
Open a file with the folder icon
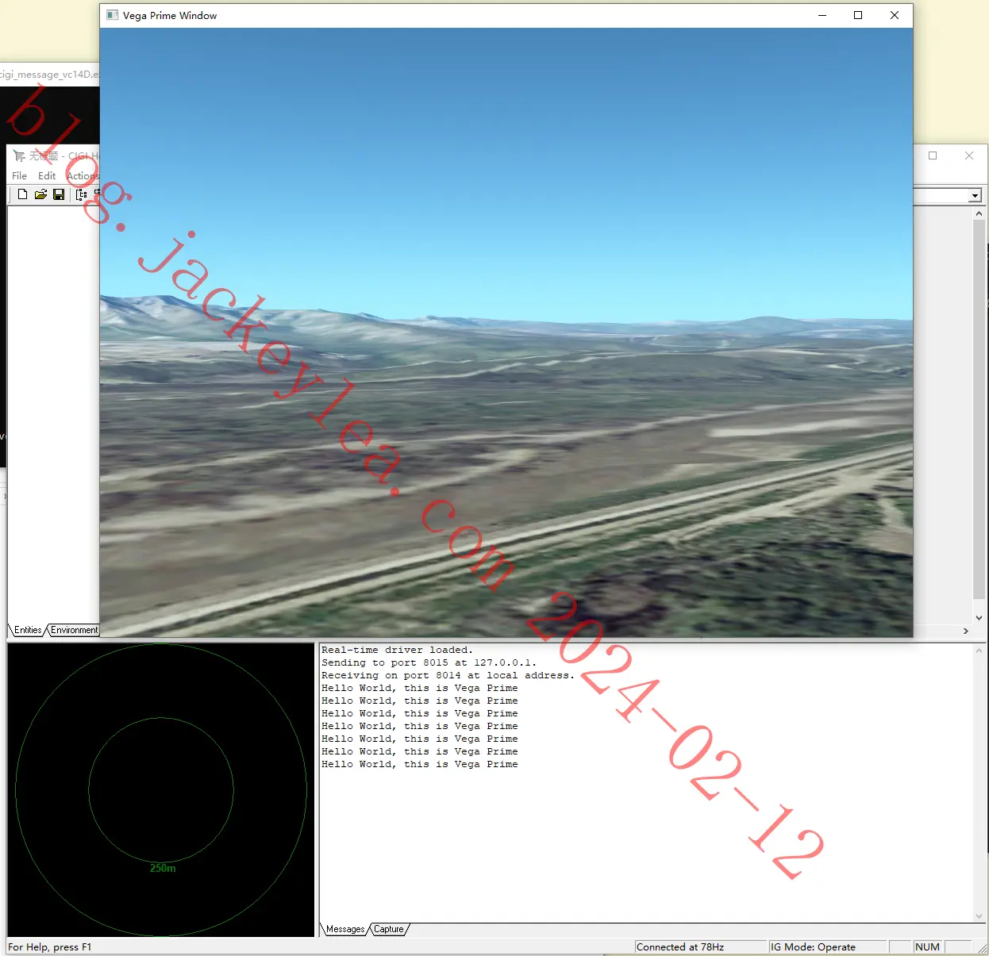40,194
